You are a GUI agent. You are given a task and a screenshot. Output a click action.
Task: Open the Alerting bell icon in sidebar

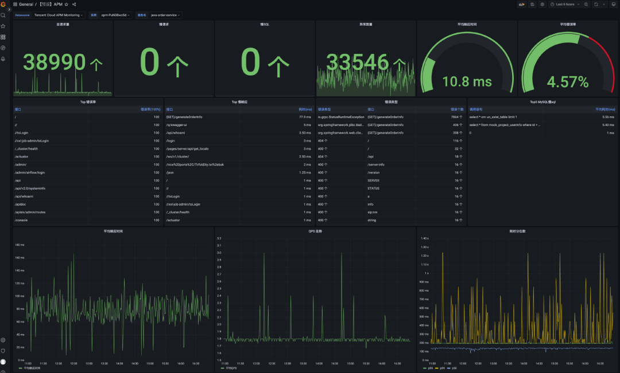3,58
